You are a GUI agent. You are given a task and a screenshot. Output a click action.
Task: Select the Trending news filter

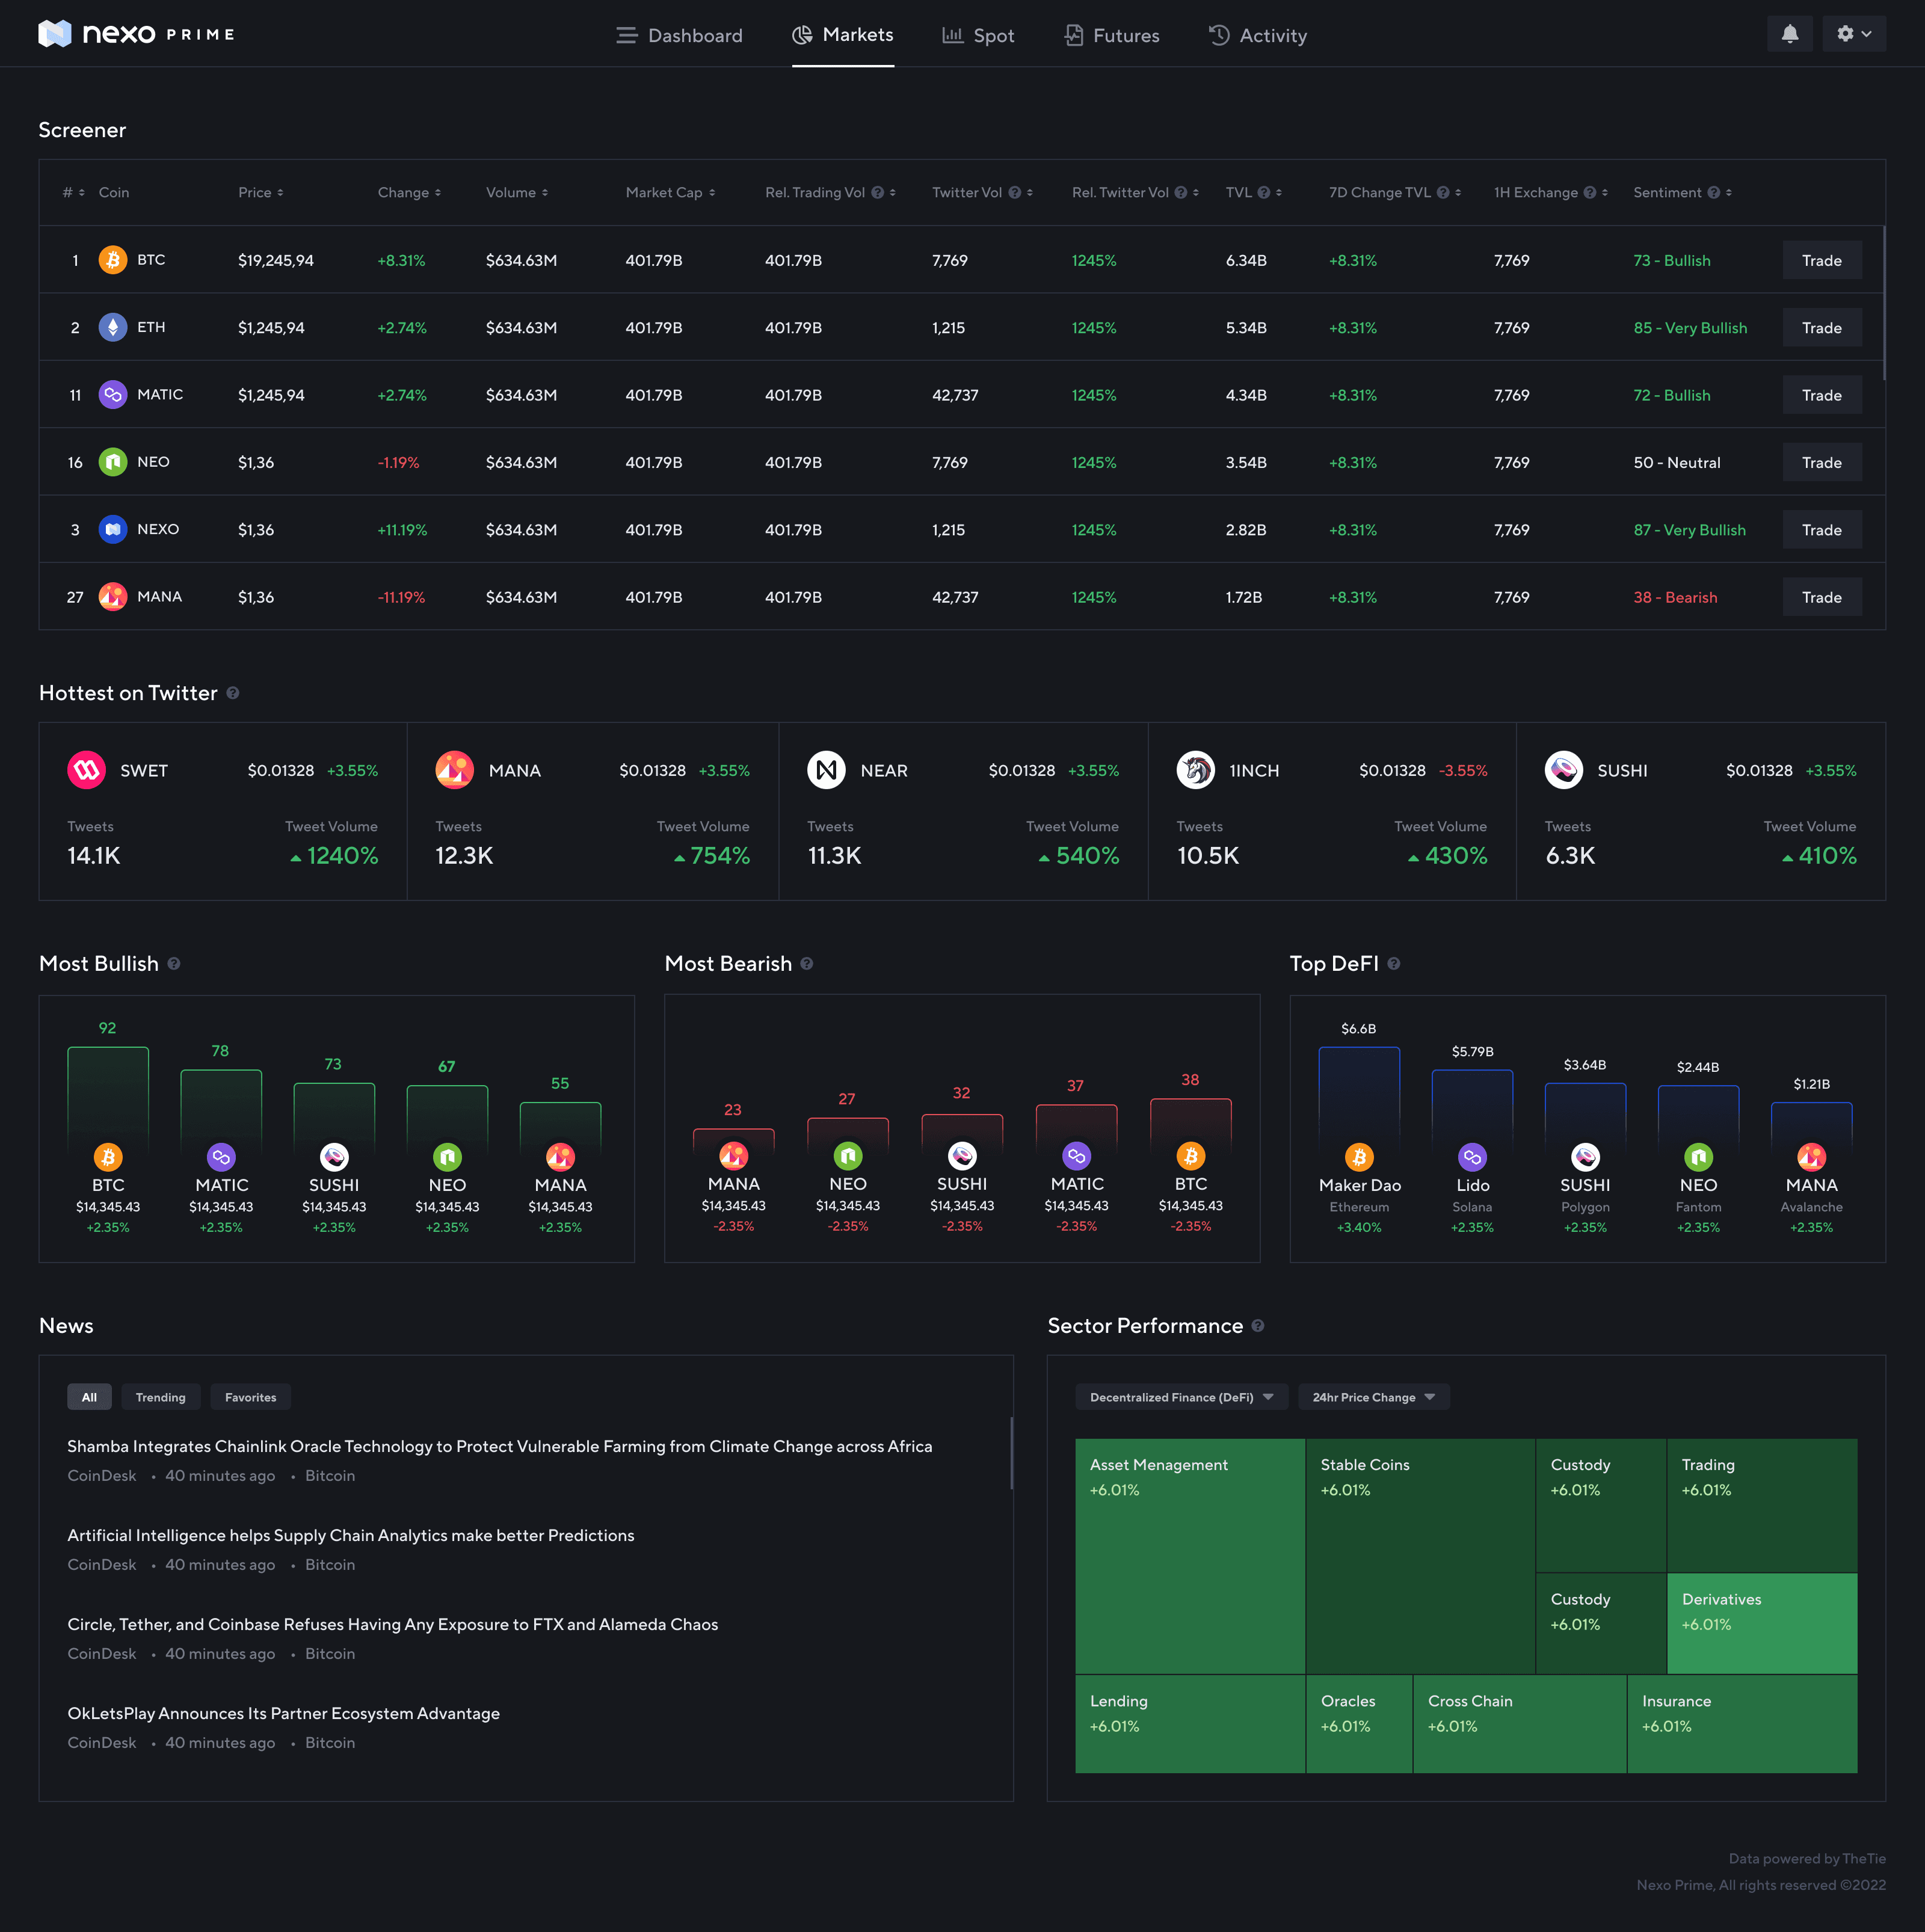click(x=160, y=1397)
